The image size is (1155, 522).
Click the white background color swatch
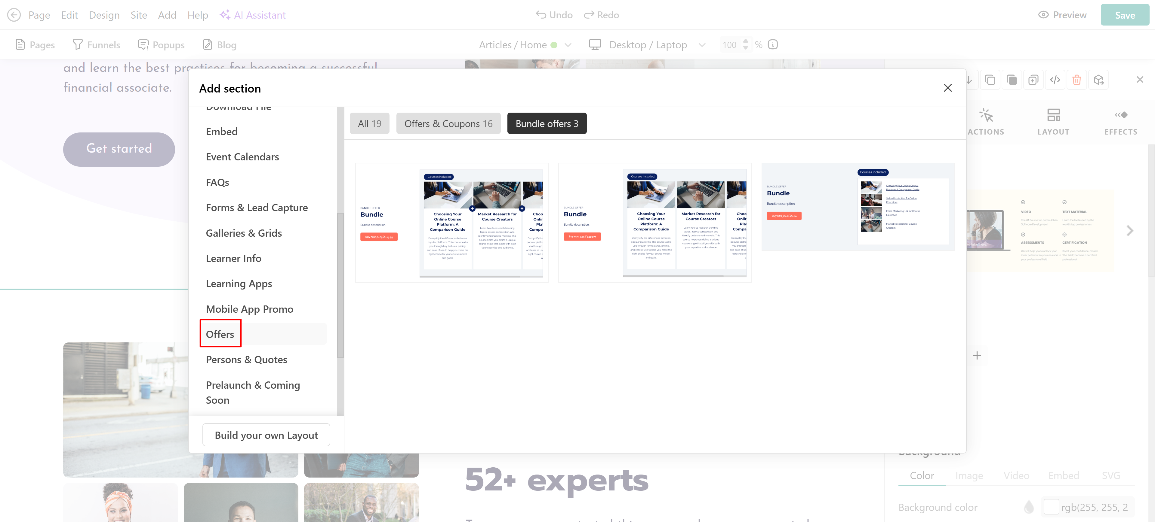point(1051,507)
